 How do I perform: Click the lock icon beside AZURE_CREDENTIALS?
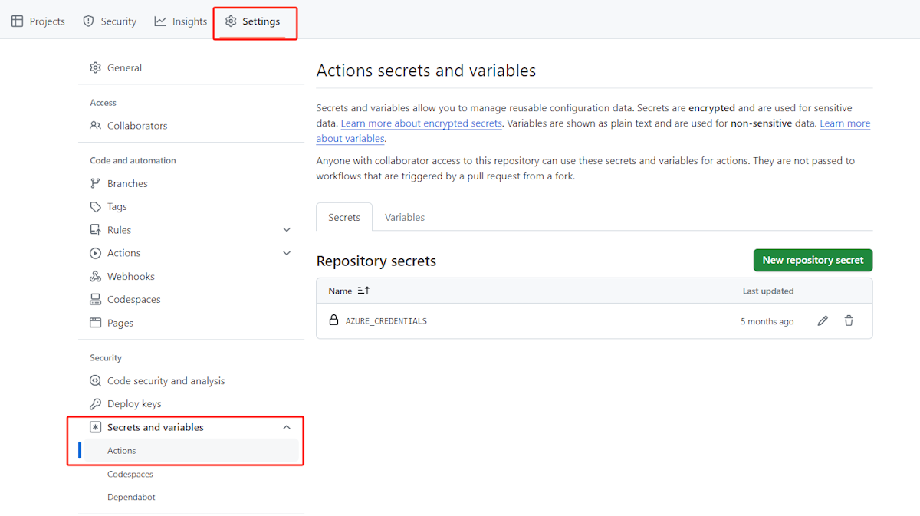coord(333,320)
